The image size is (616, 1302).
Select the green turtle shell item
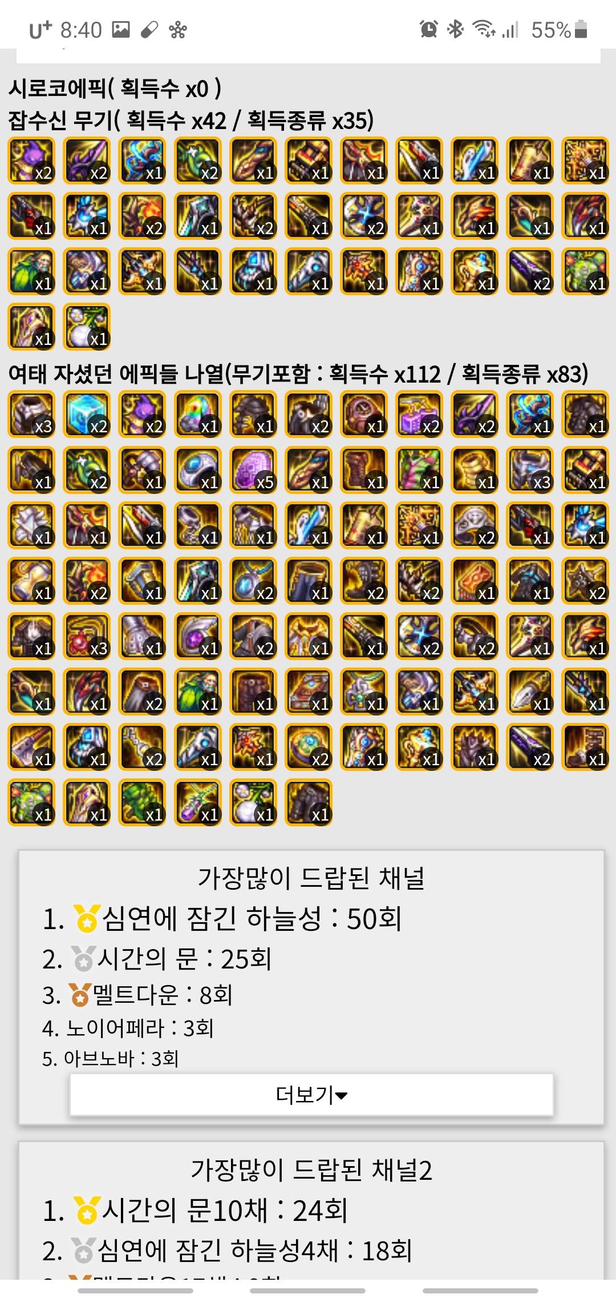pos(142,802)
